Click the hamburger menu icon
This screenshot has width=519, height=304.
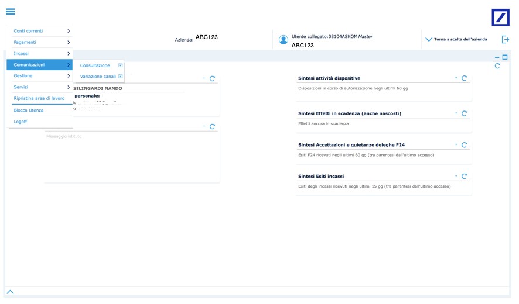click(x=11, y=12)
